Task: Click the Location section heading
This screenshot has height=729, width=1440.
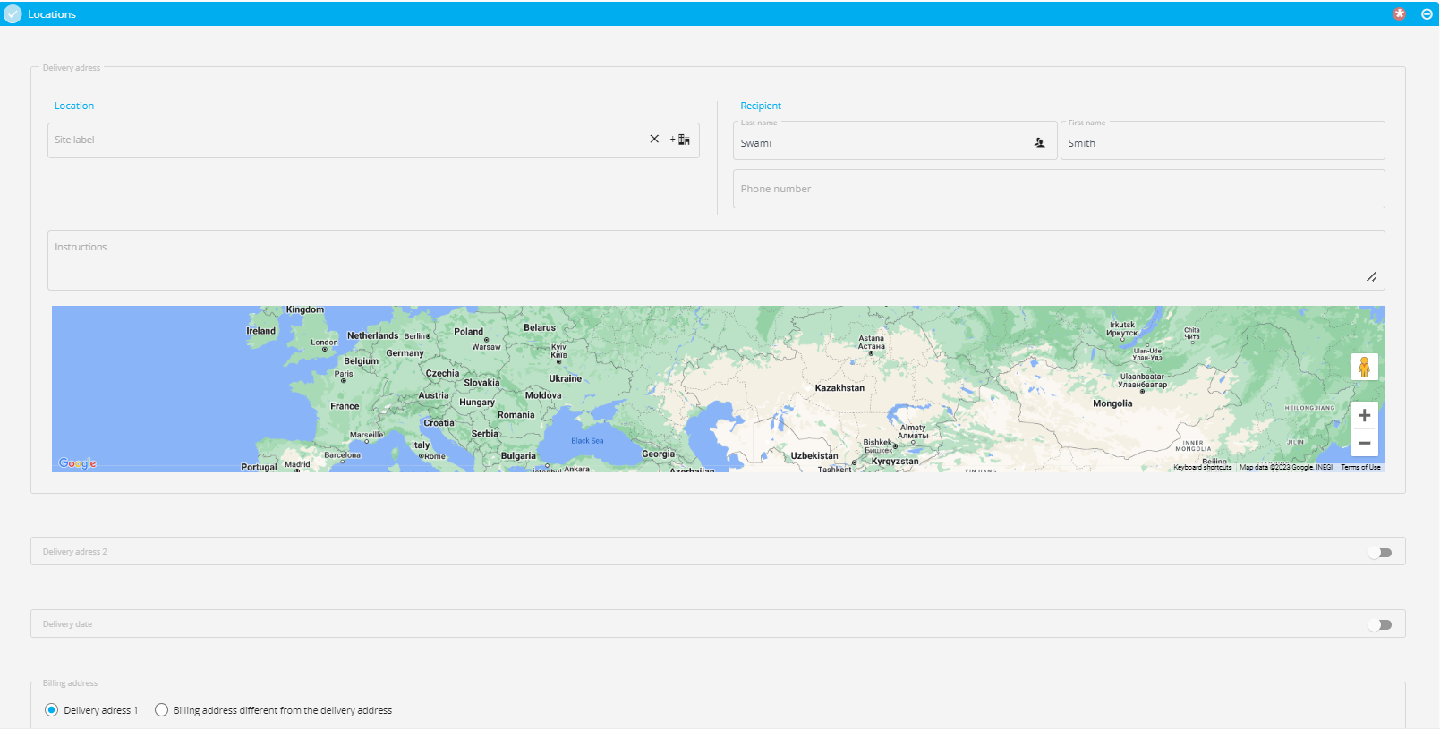Action: [x=74, y=106]
